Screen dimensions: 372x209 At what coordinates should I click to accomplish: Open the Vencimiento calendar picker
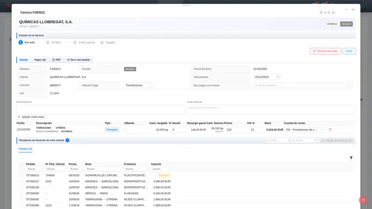click(278, 77)
